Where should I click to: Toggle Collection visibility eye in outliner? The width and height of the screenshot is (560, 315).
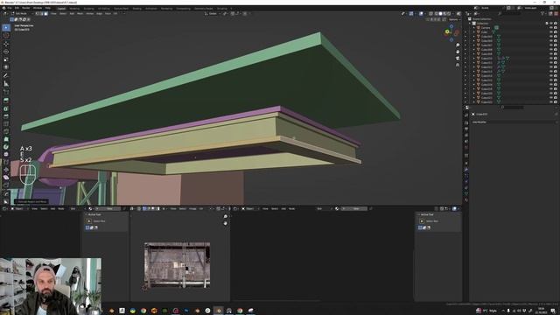pyautogui.click(x=551, y=24)
